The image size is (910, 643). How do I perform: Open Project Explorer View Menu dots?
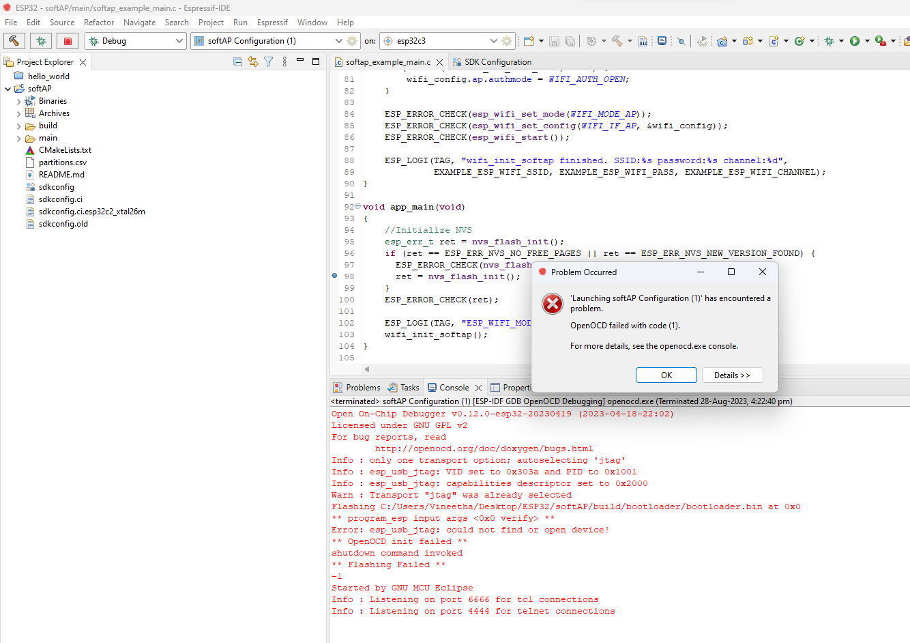pyautogui.click(x=284, y=61)
